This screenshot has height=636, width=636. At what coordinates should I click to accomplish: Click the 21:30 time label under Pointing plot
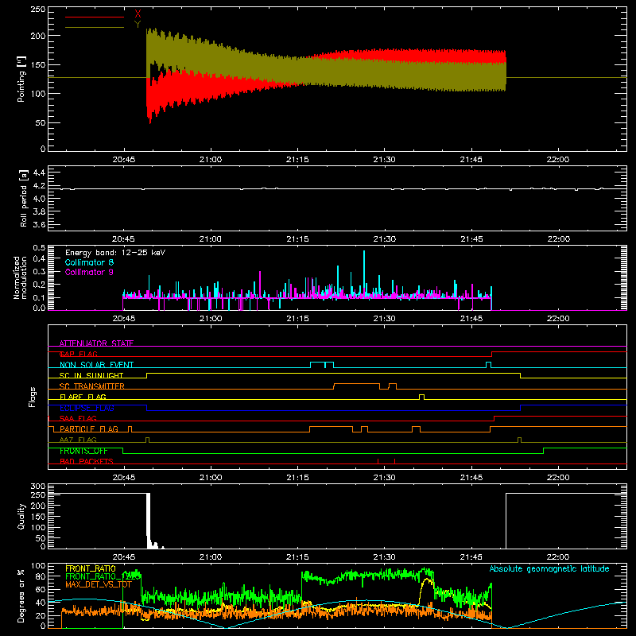coord(384,160)
